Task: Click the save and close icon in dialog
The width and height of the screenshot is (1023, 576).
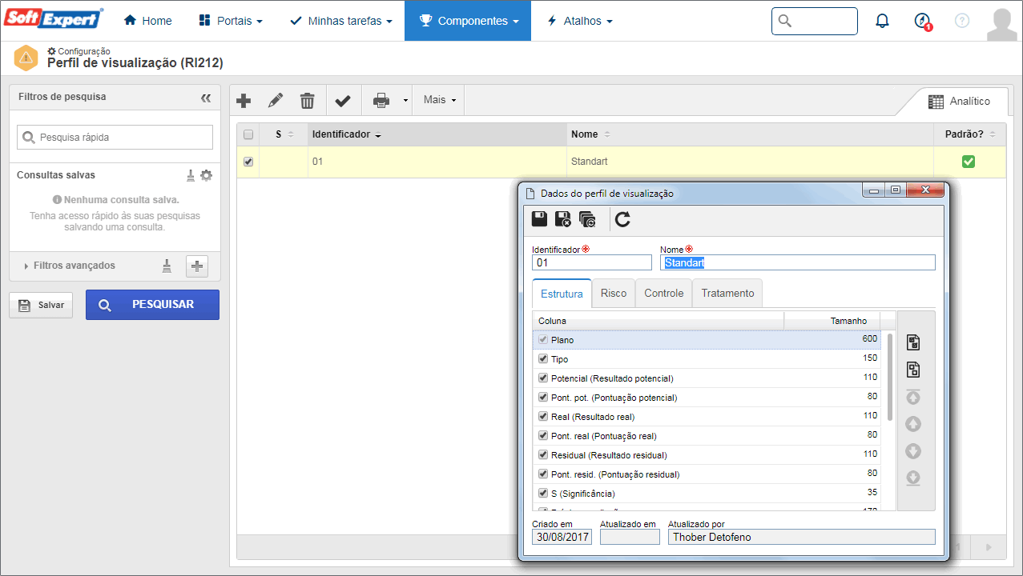Action: click(x=563, y=218)
